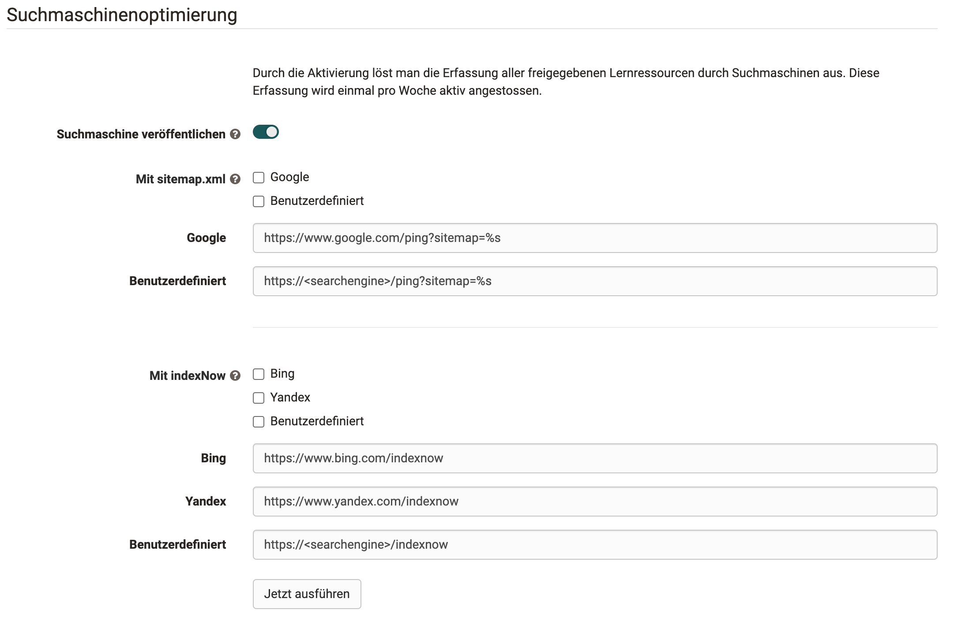Enable the Bing indexNow checkbox

pos(258,374)
